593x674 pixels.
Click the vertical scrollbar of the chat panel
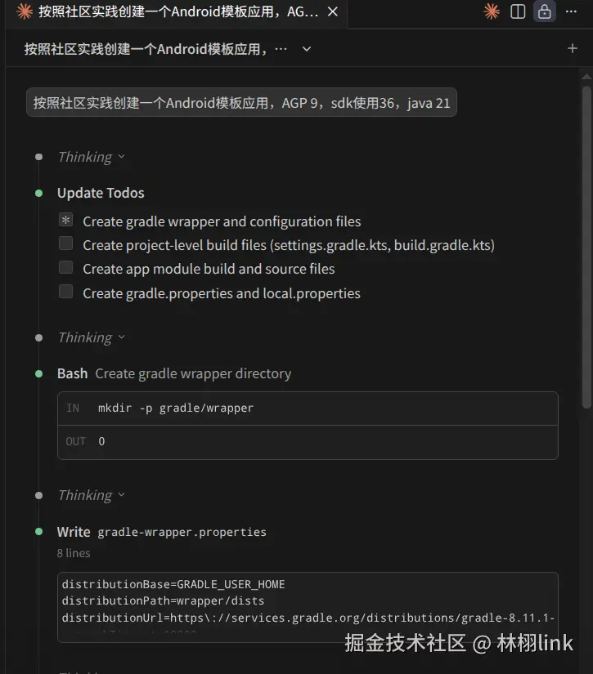point(586,245)
